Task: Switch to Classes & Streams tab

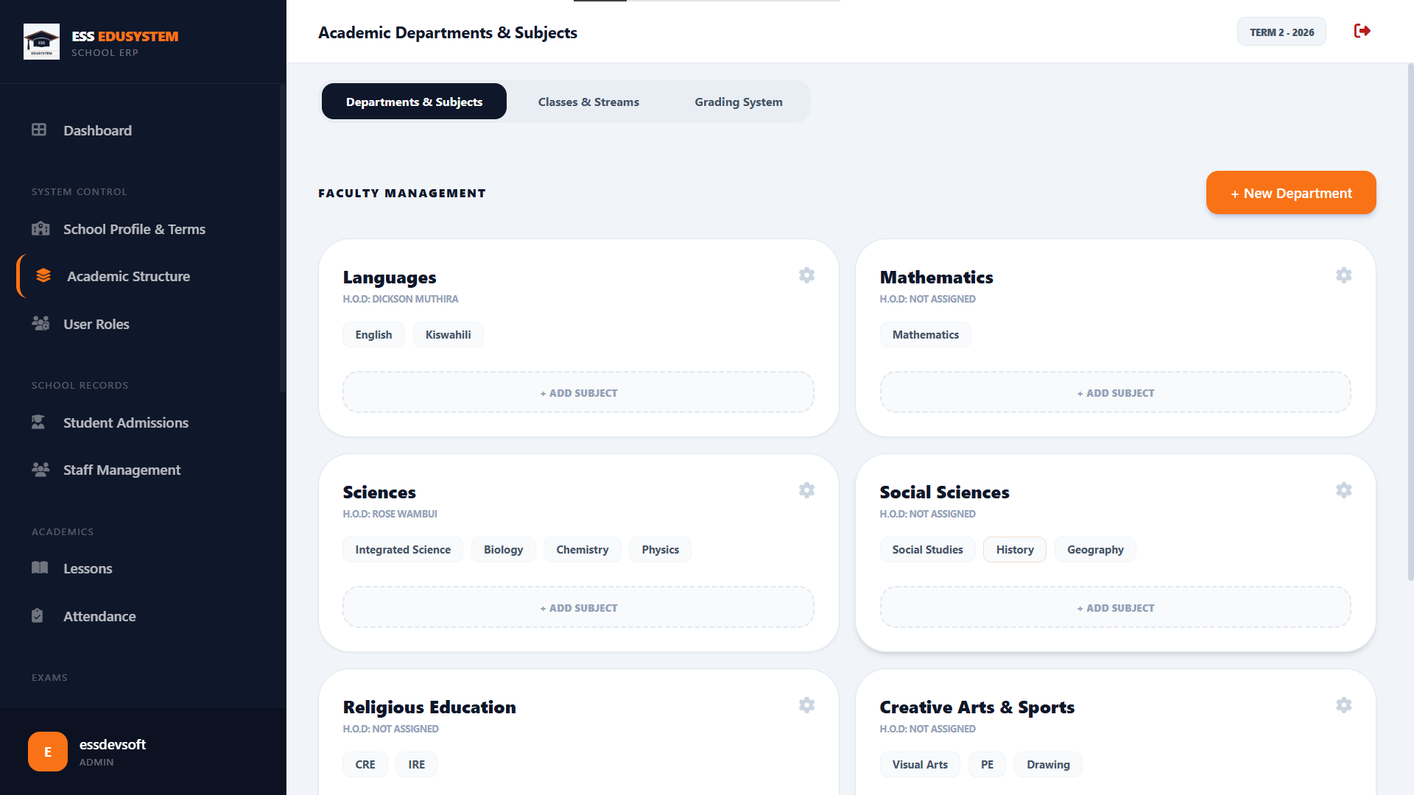Action: coord(588,102)
